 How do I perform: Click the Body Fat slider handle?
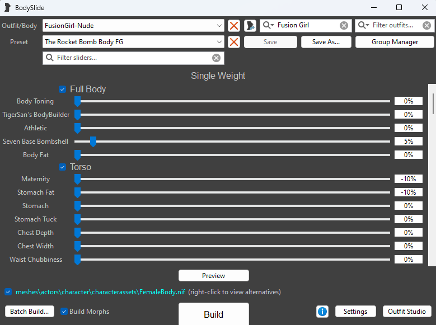(78, 155)
